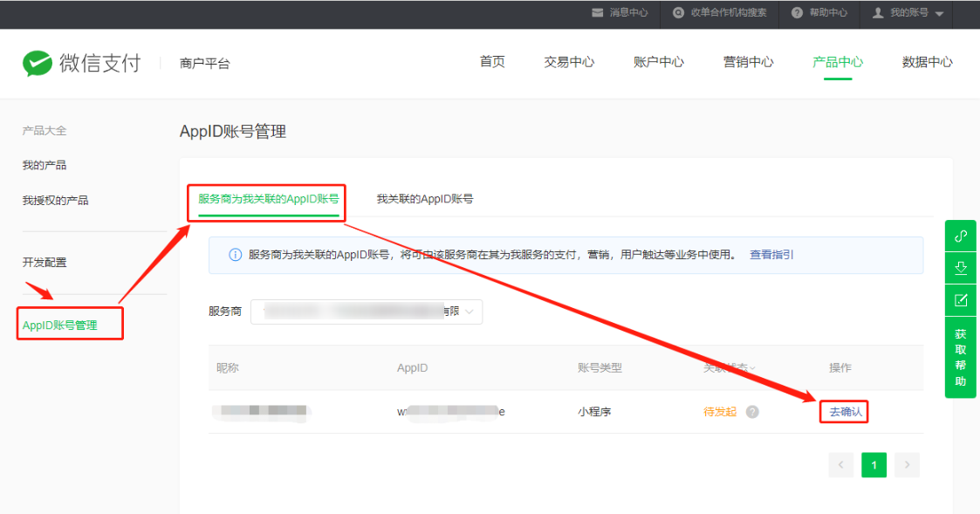Open 交易中心 in the main navigation

click(569, 62)
